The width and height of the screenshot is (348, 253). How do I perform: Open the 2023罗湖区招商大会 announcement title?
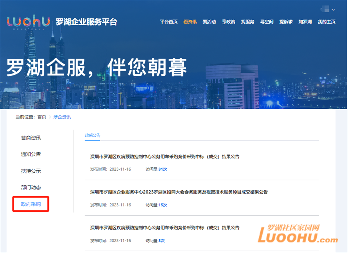click(179, 192)
